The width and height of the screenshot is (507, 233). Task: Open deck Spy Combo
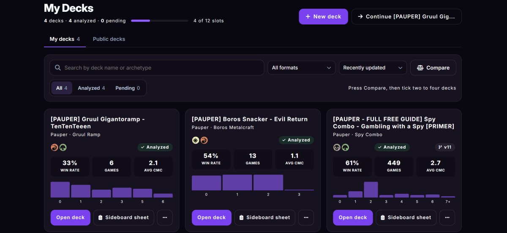[353, 218]
